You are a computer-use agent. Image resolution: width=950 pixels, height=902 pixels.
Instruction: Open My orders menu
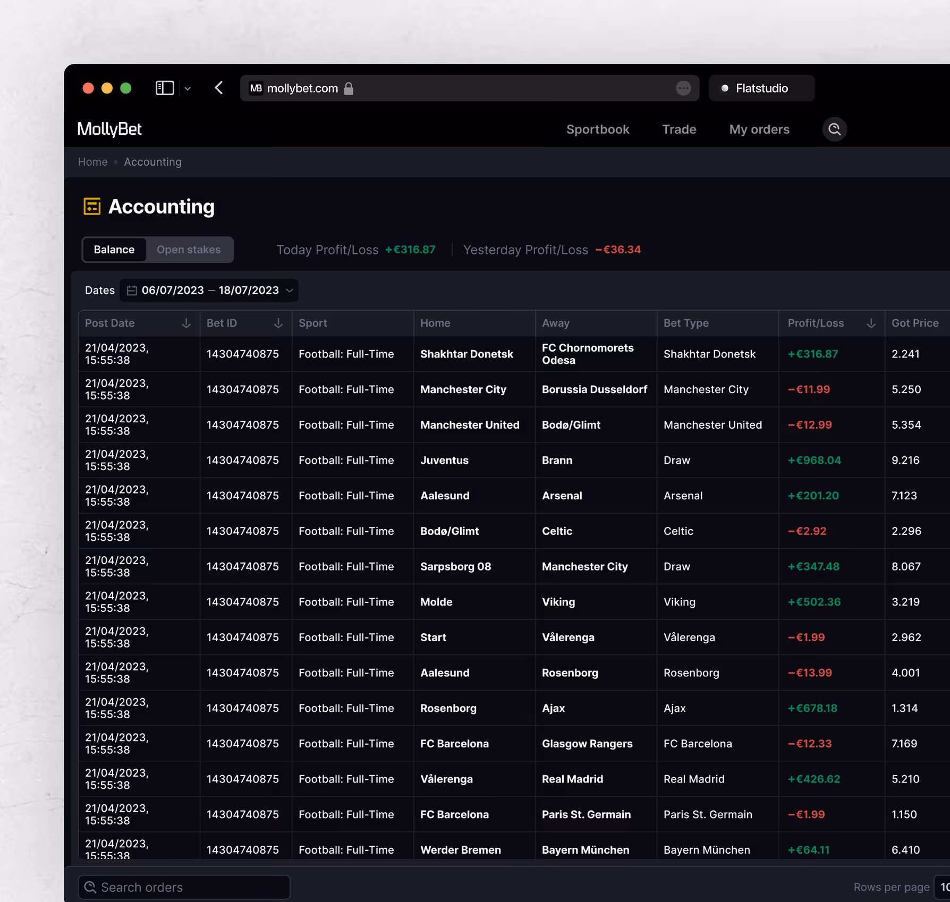(x=759, y=130)
